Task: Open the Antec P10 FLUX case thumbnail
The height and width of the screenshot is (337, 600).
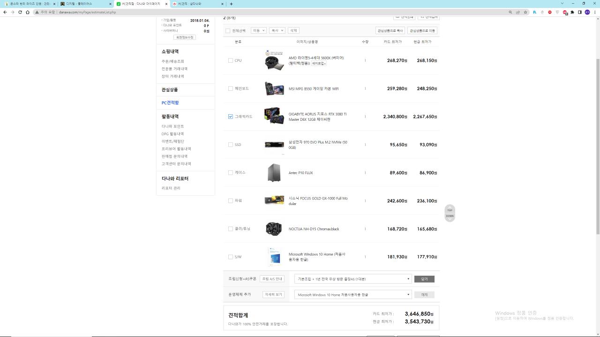Action: click(x=274, y=173)
